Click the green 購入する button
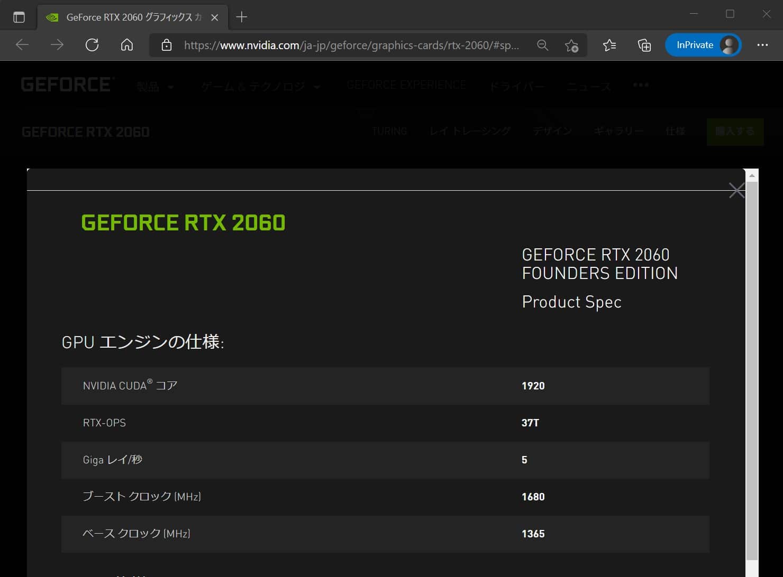 735,132
